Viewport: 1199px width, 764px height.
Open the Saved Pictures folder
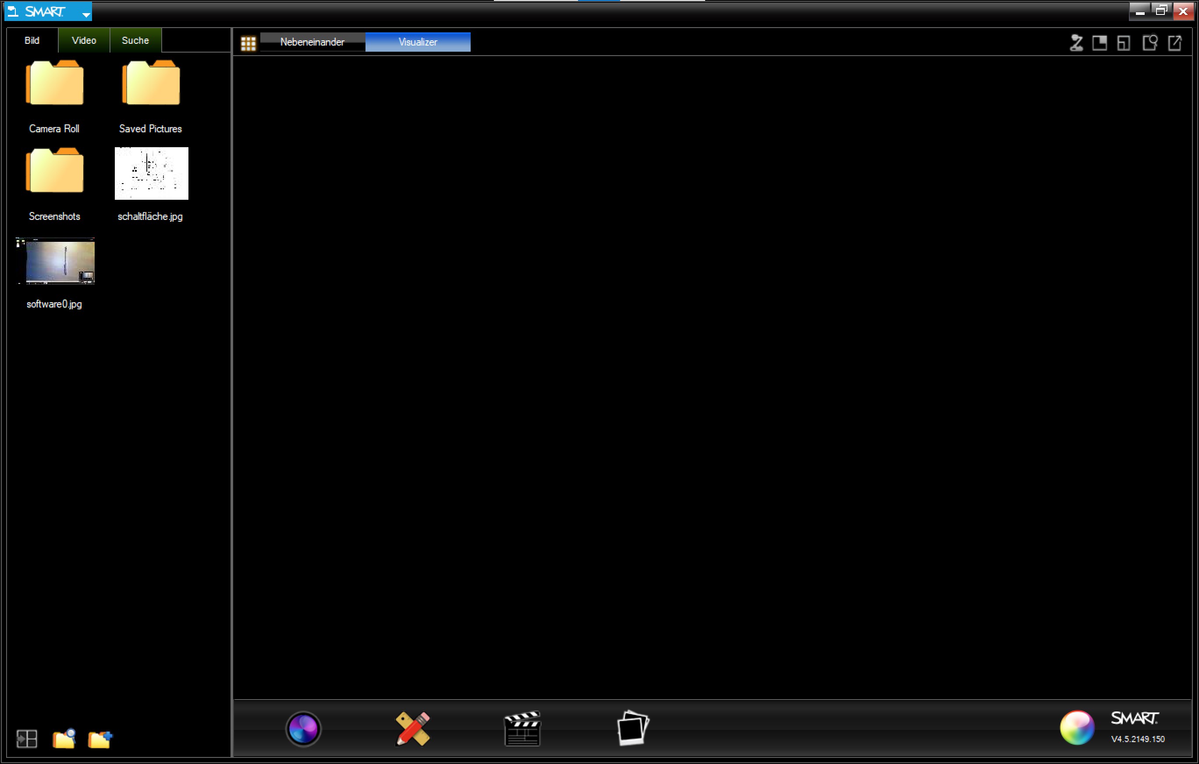(x=151, y=83)
